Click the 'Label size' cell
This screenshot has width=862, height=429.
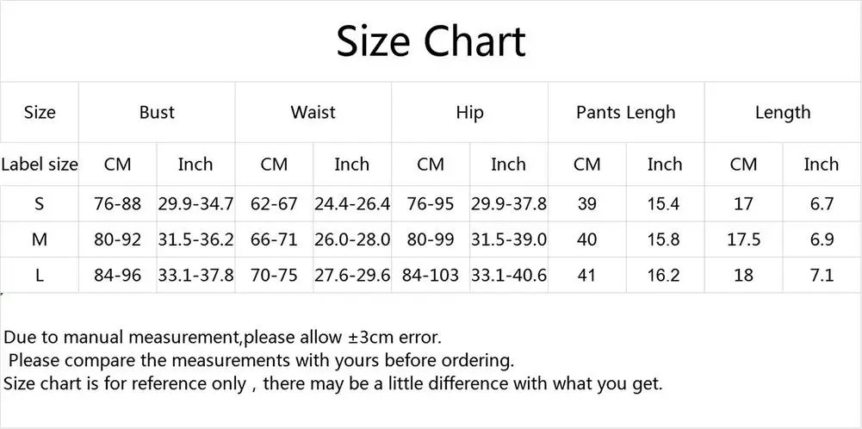40,164
